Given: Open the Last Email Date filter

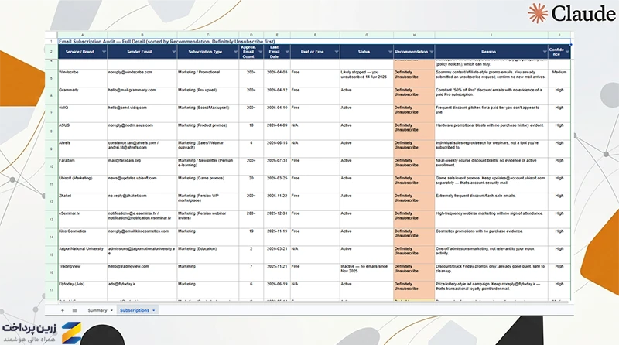Looking at the screenshot, I should pos(287,52).
